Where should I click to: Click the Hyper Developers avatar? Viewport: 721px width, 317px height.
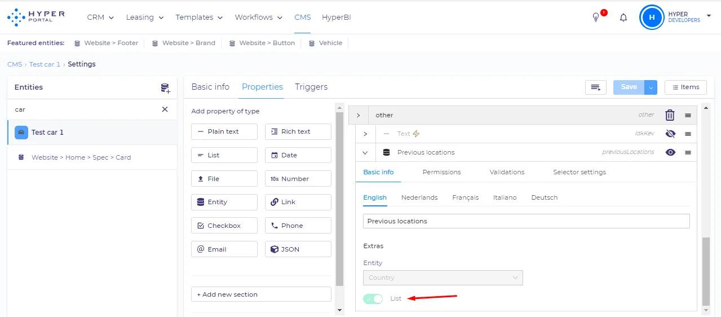pyautogui.click(x=652, y=17)
